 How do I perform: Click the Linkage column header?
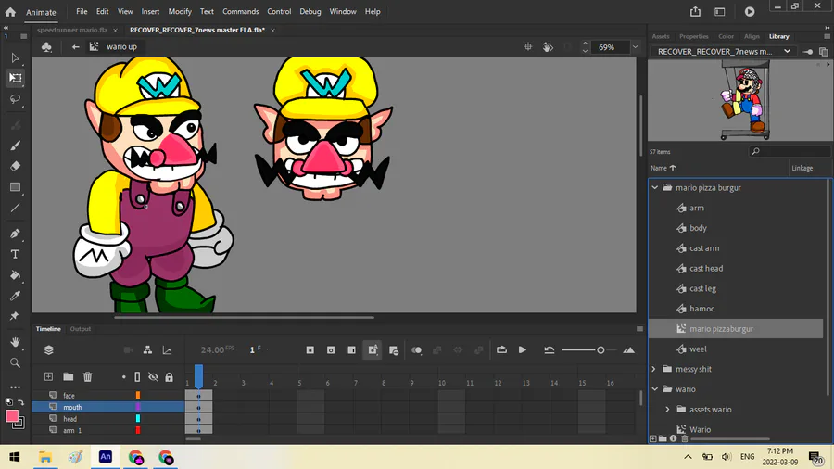click(x=802, y=168)
